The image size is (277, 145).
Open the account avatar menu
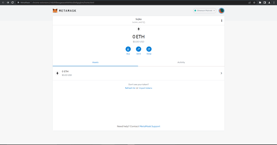pyautogui.click(x=222, y=11)
